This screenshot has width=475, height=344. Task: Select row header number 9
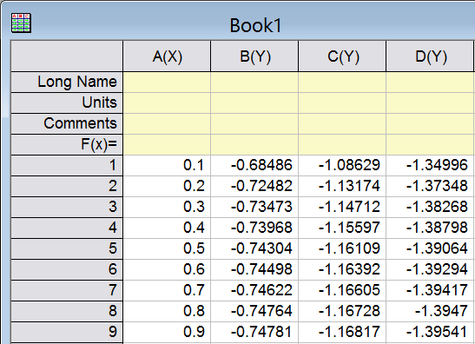click(x=67, y=332)
